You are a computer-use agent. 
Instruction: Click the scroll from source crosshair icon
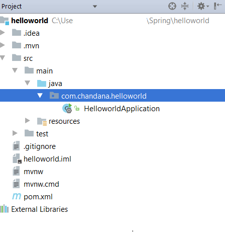[172, 7]
